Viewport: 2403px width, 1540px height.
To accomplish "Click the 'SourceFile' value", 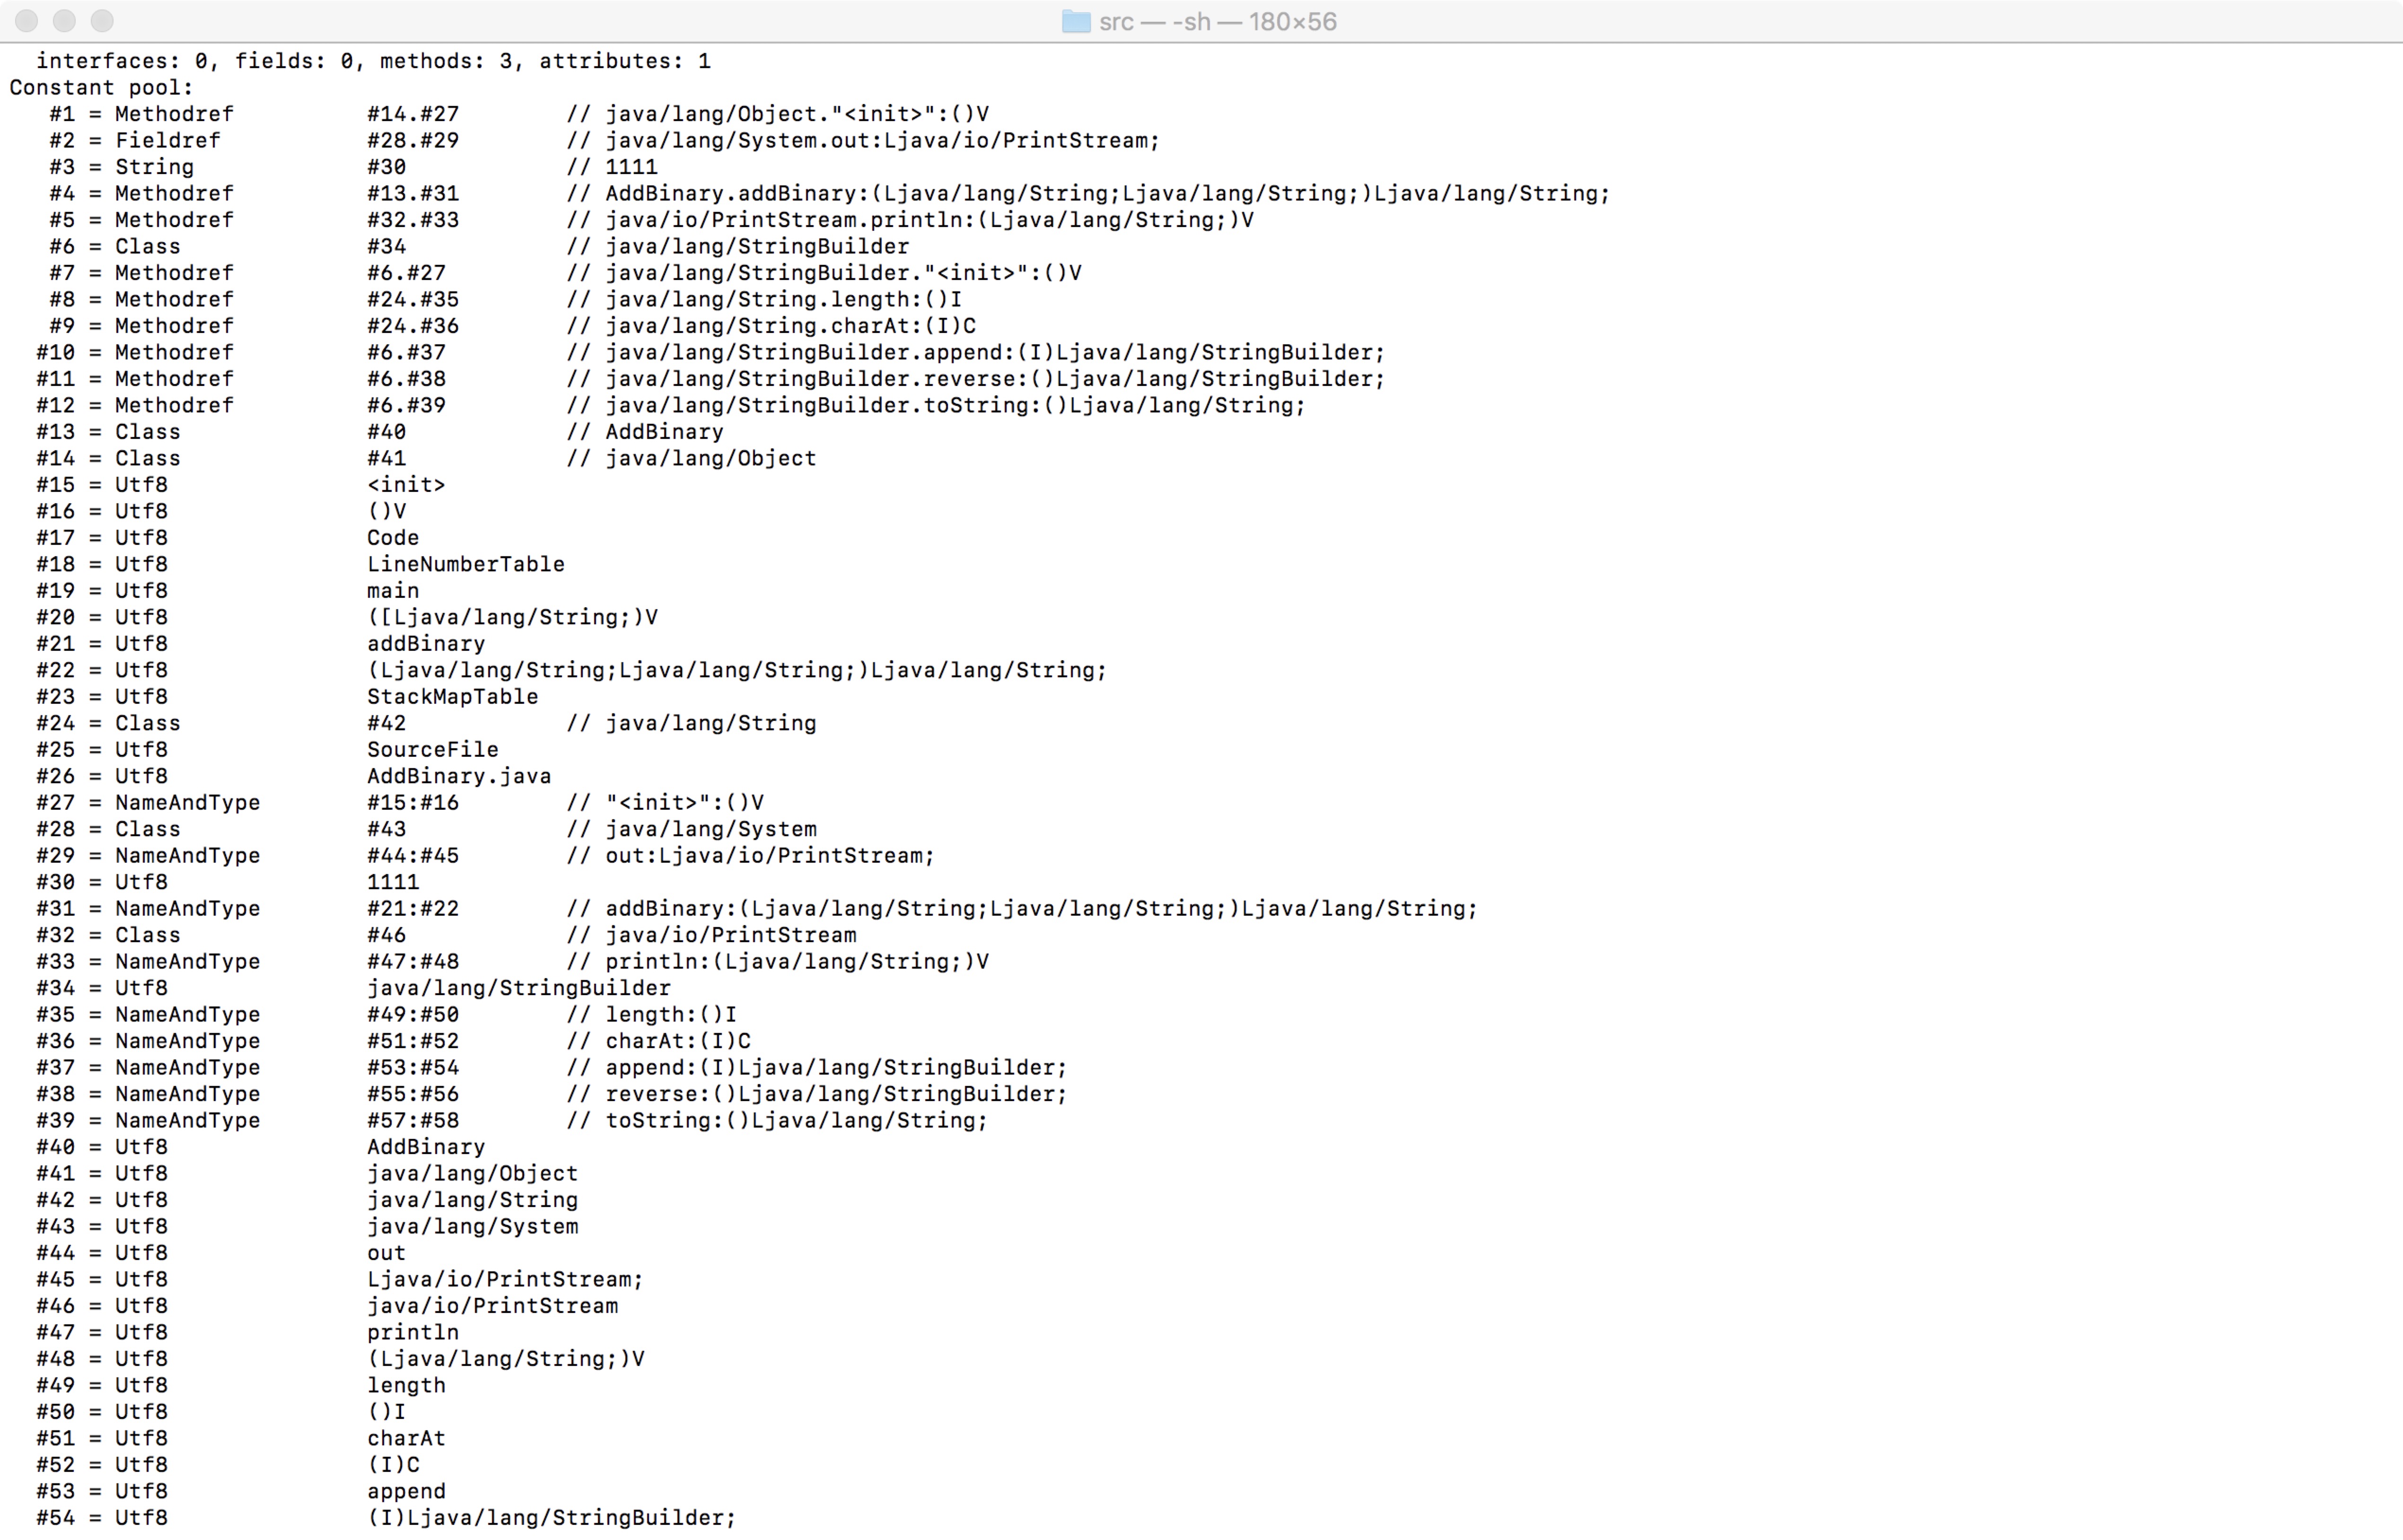I will coord(433,750).
